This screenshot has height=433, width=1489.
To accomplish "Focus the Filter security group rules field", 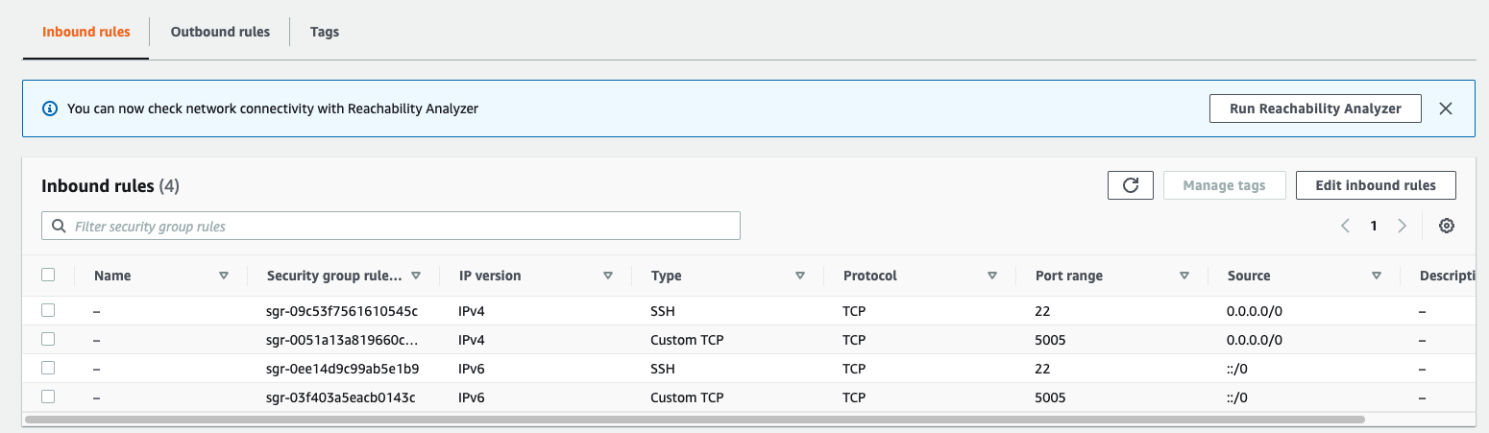I will pyautogui.click(x=403, y=227).
